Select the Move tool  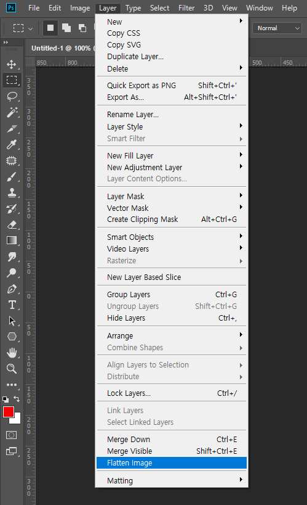[x=12, y=64]
